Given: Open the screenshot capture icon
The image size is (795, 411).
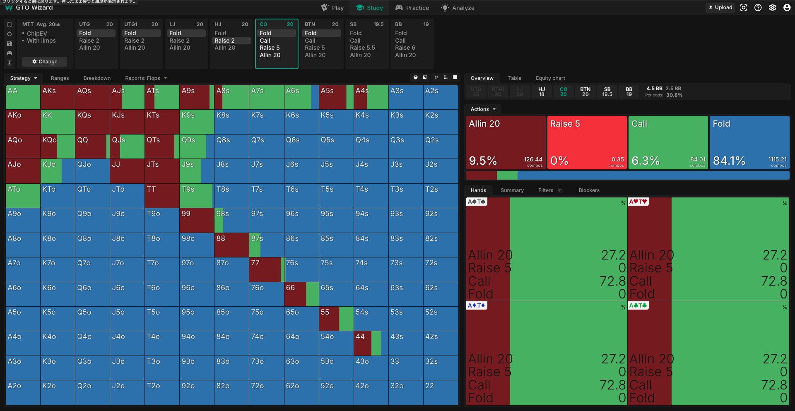Looking at the screenshot, I should pos(744,7).
